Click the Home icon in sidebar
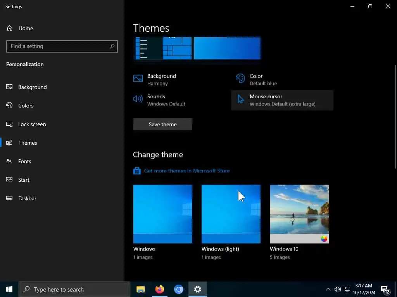 pos(10,28)
